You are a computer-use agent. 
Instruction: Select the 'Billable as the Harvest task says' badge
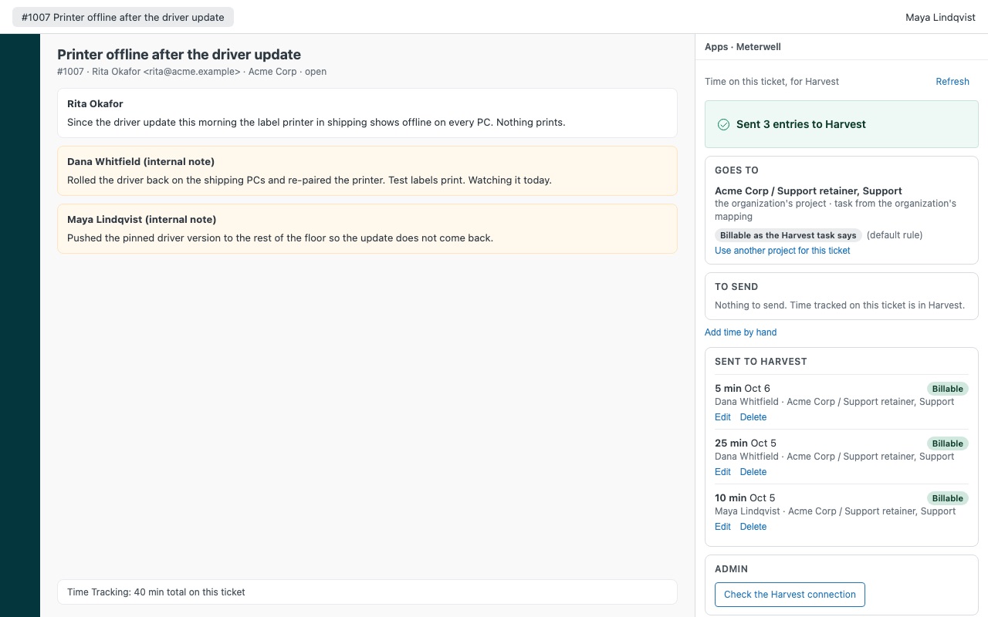point(788,235)
